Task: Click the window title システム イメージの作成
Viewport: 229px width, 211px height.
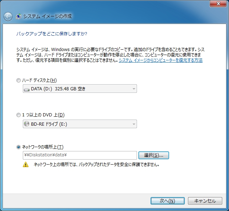Action: click(47, 16)
